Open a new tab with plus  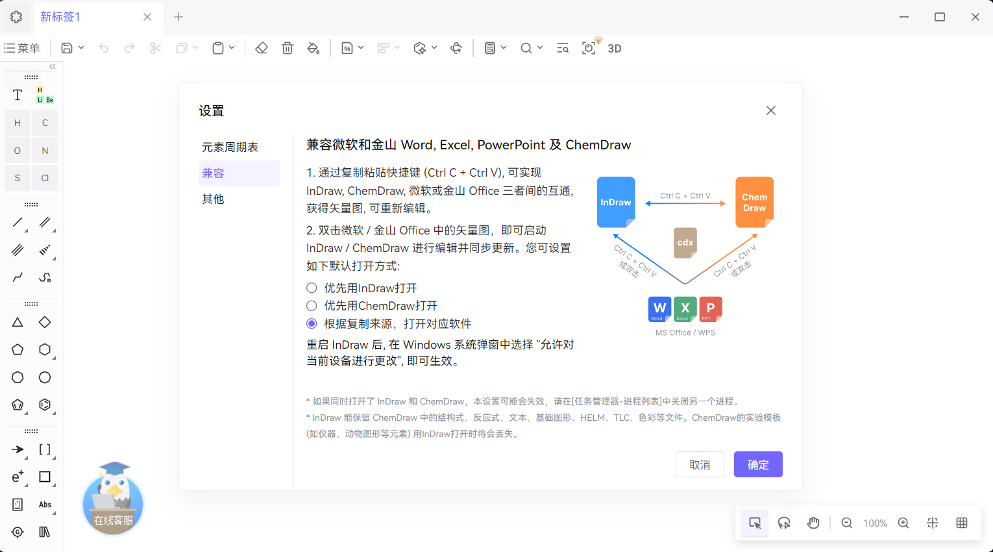pos(178,17)
